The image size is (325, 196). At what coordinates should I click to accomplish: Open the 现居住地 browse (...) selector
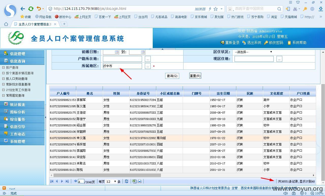pyautogui.click(x=279, y=59)
